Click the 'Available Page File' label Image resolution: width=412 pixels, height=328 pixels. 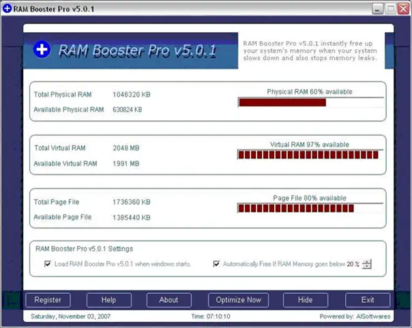[63, 217]
